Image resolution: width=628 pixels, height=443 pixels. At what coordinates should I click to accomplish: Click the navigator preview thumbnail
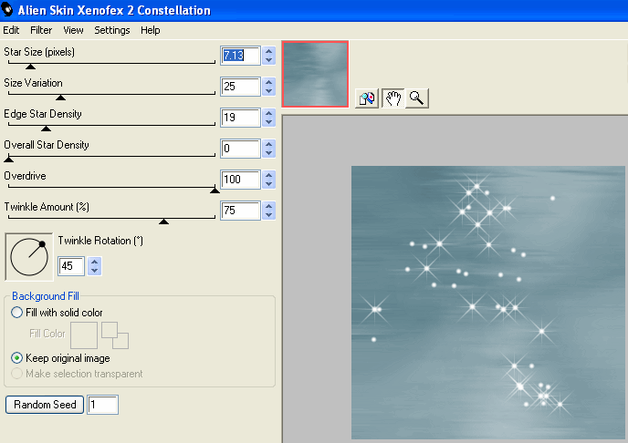click(315, 74)
